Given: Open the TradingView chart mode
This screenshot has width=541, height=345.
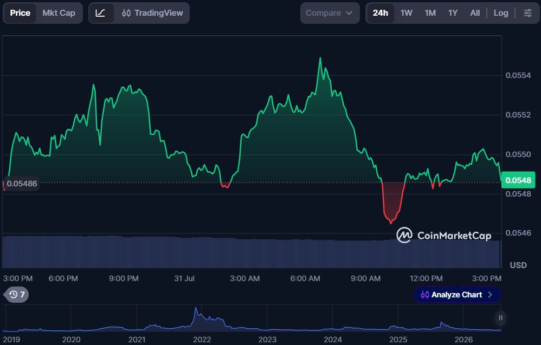Looking at the screenshot, I should point(152,13).
